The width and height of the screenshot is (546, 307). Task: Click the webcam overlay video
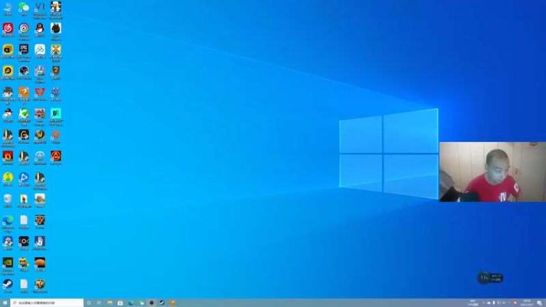pos(492,172)
